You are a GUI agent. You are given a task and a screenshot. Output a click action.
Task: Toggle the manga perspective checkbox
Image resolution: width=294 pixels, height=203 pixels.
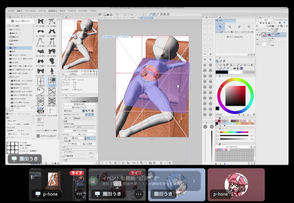(65, 152)
